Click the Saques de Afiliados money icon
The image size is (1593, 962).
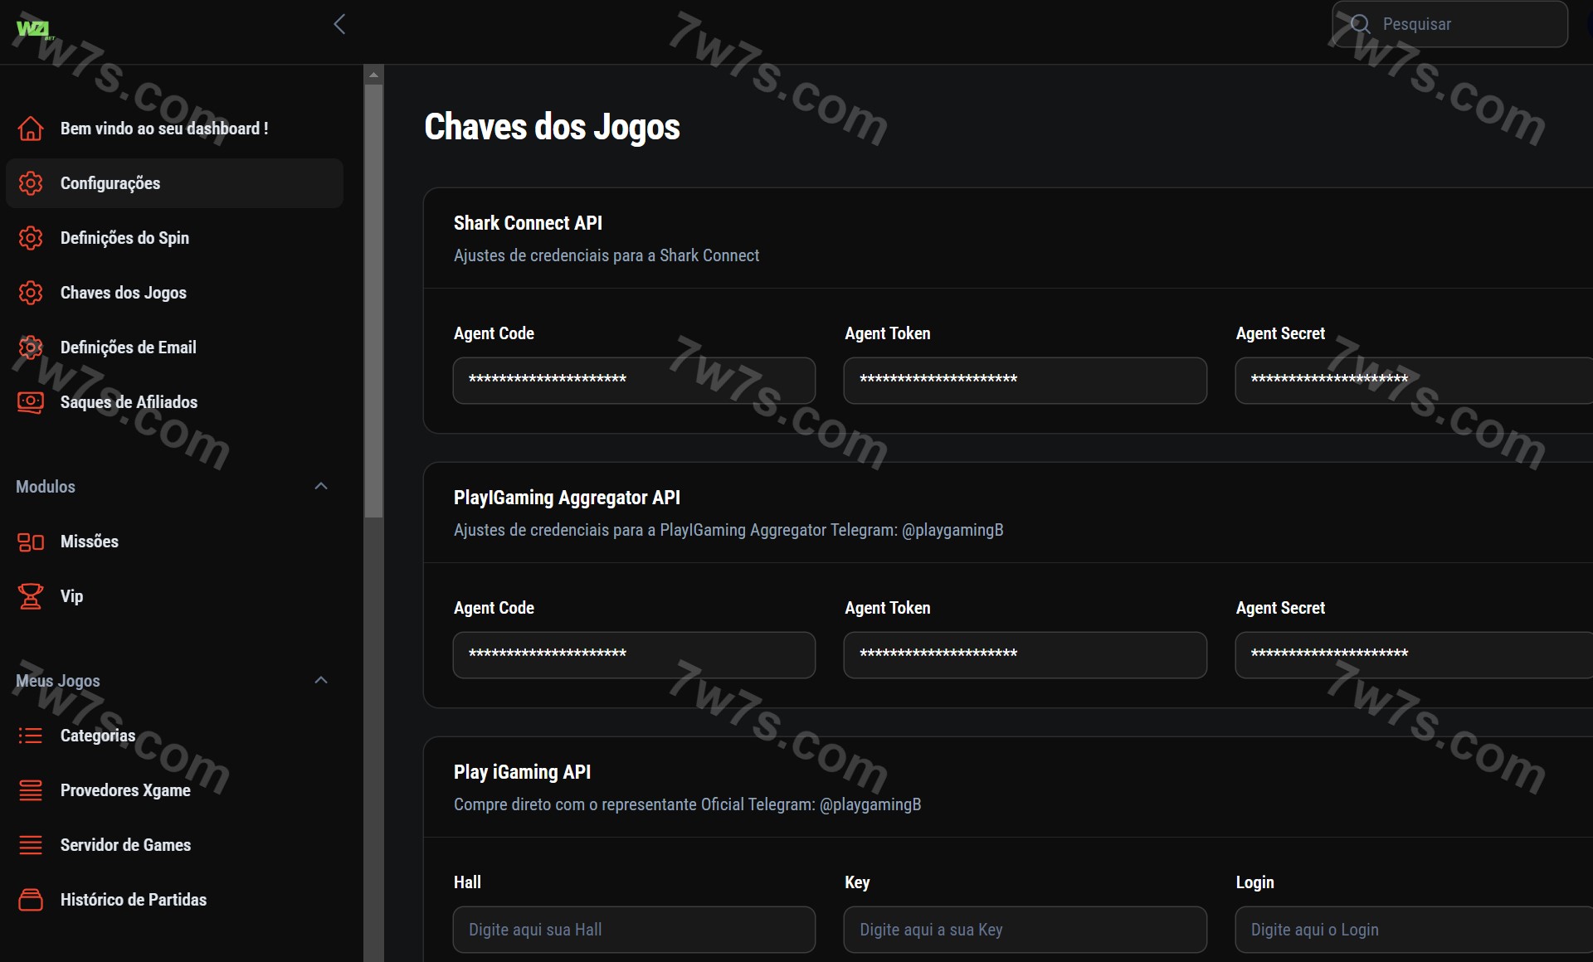pyautogui.click(x=31, y=402)
